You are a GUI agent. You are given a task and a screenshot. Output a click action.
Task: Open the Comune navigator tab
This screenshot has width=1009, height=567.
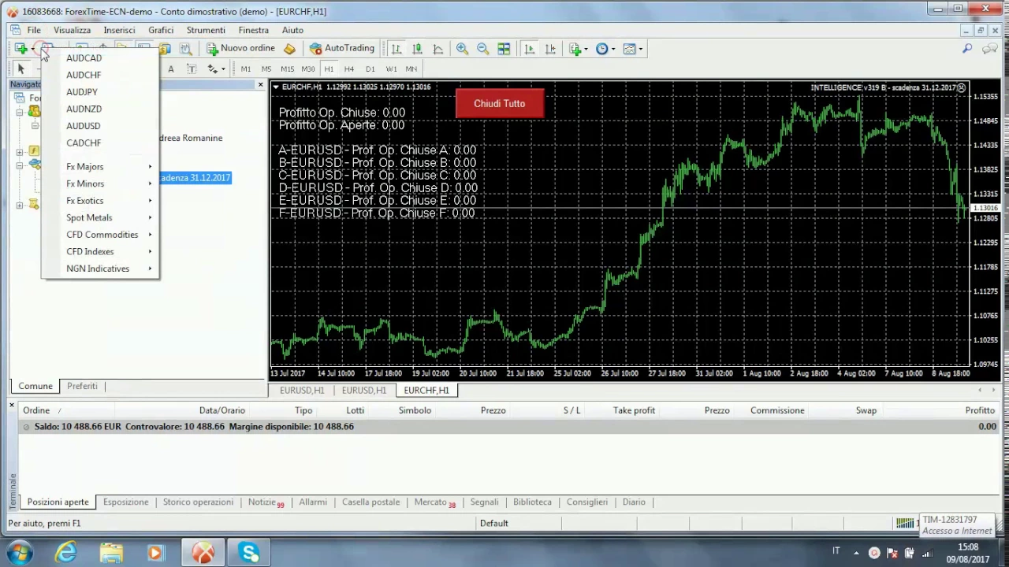[35, 386]
